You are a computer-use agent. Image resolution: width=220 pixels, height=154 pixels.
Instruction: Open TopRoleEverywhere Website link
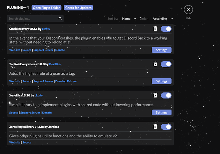click(15, 81)
